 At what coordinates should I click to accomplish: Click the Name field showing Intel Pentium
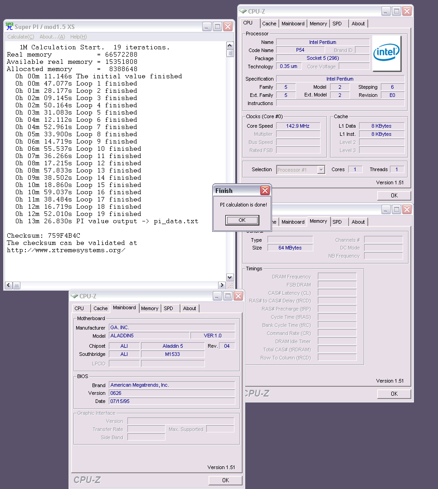(x=323, y=42)
